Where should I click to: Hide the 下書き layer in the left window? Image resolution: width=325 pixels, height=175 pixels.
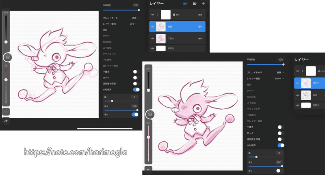[x=153, y=39]
